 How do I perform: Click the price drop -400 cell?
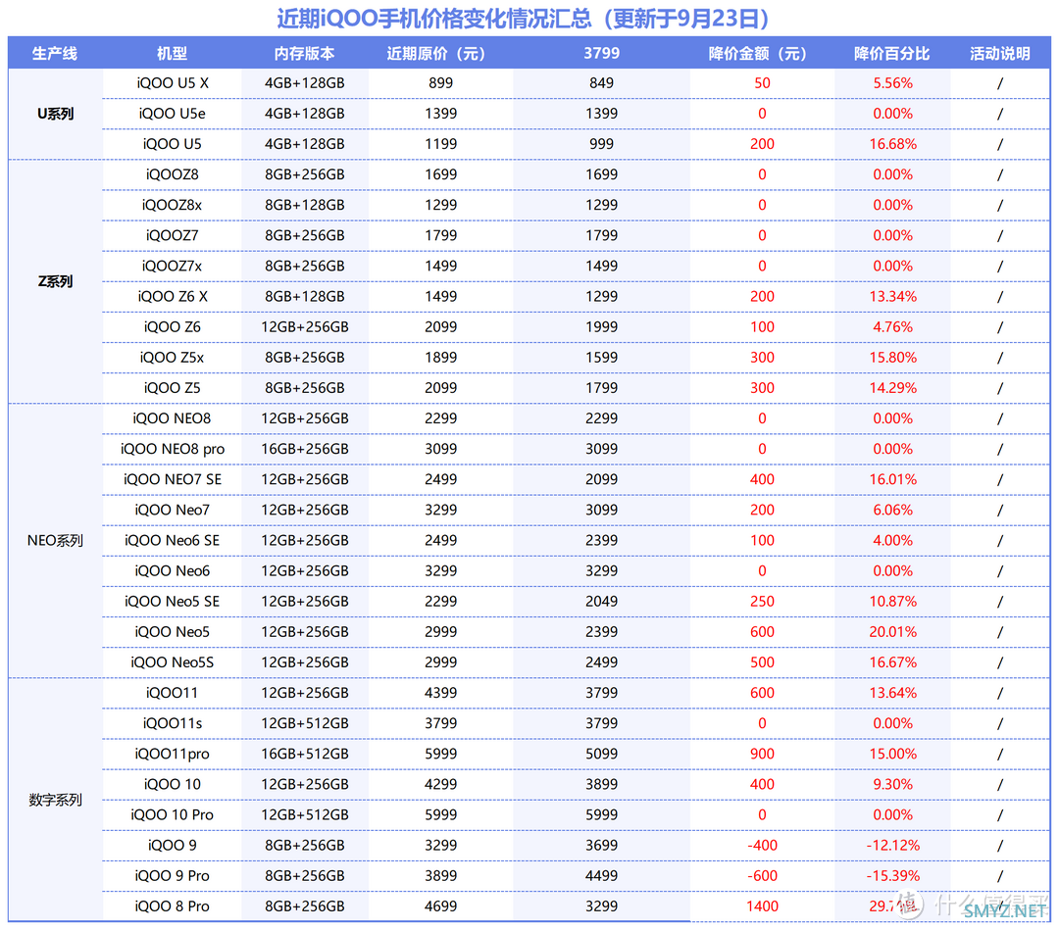click(x=762, y=846)
